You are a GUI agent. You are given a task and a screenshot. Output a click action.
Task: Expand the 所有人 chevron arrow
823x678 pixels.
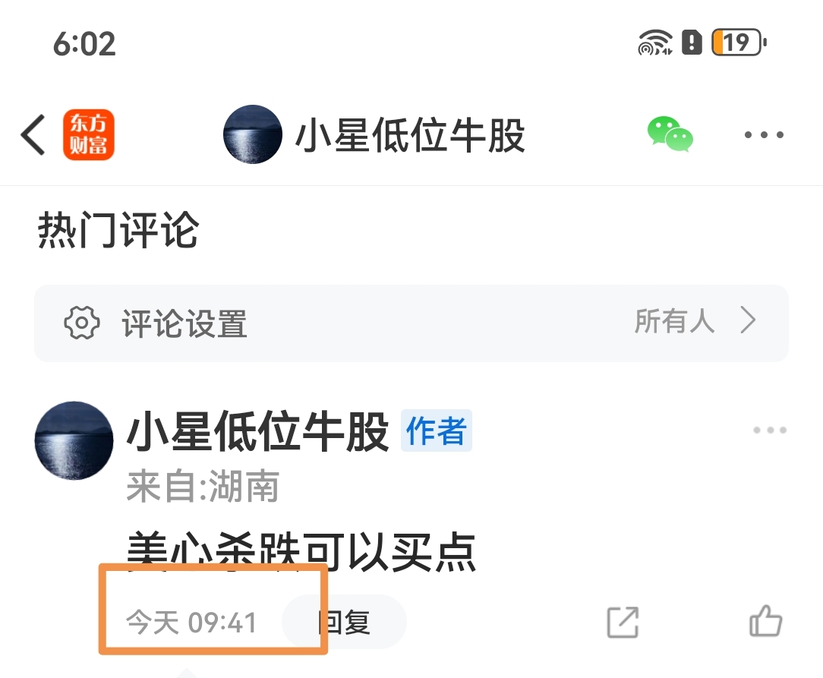pos(749,320)
